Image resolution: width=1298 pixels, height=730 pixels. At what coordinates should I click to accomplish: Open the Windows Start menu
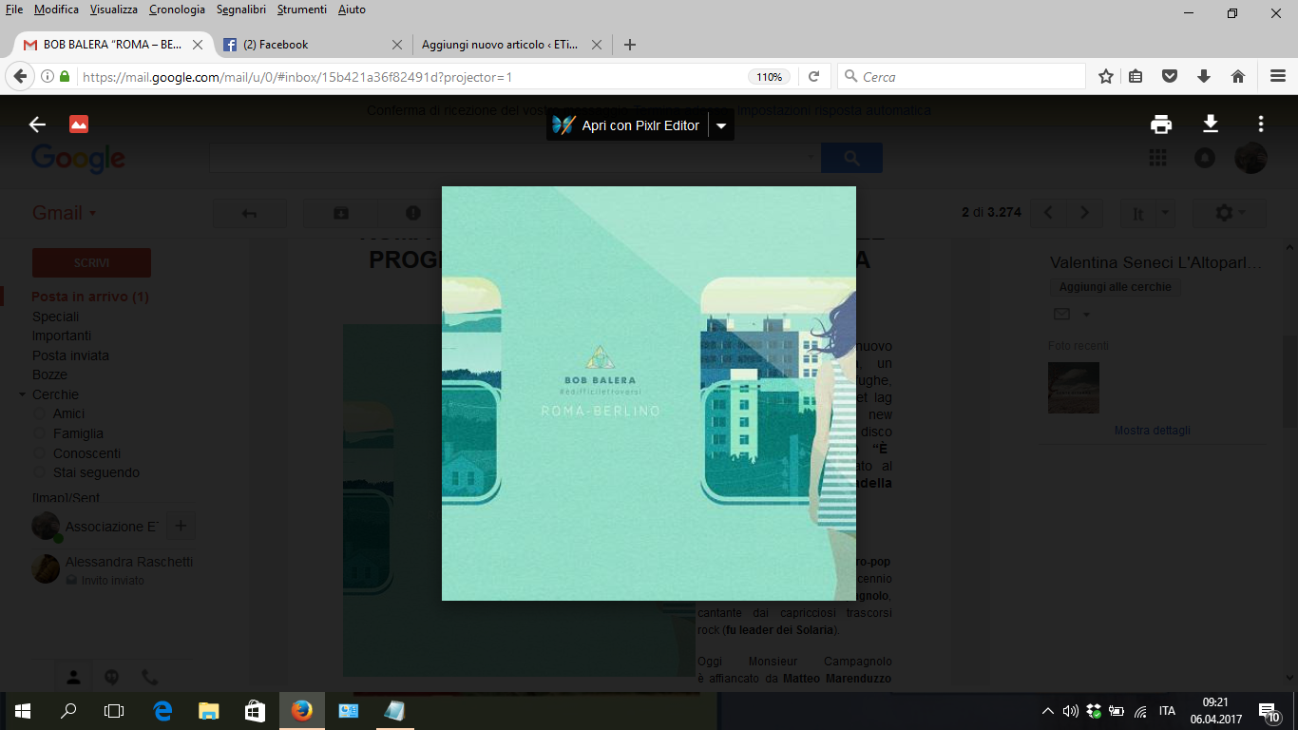point(23,710)
